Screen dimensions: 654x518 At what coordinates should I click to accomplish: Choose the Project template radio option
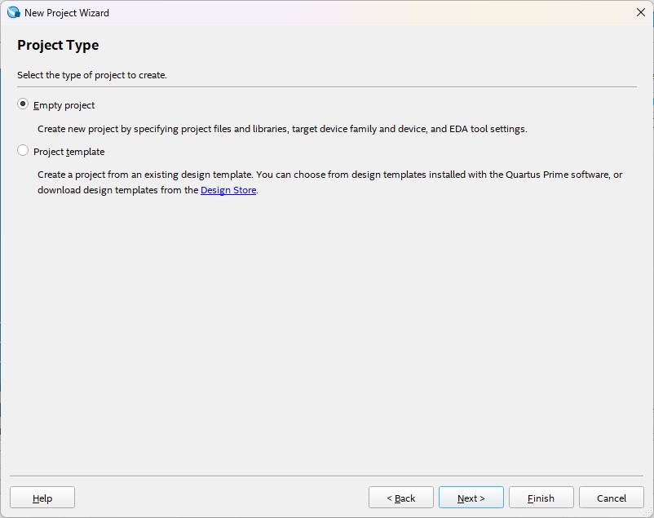(x=23, y=150)
